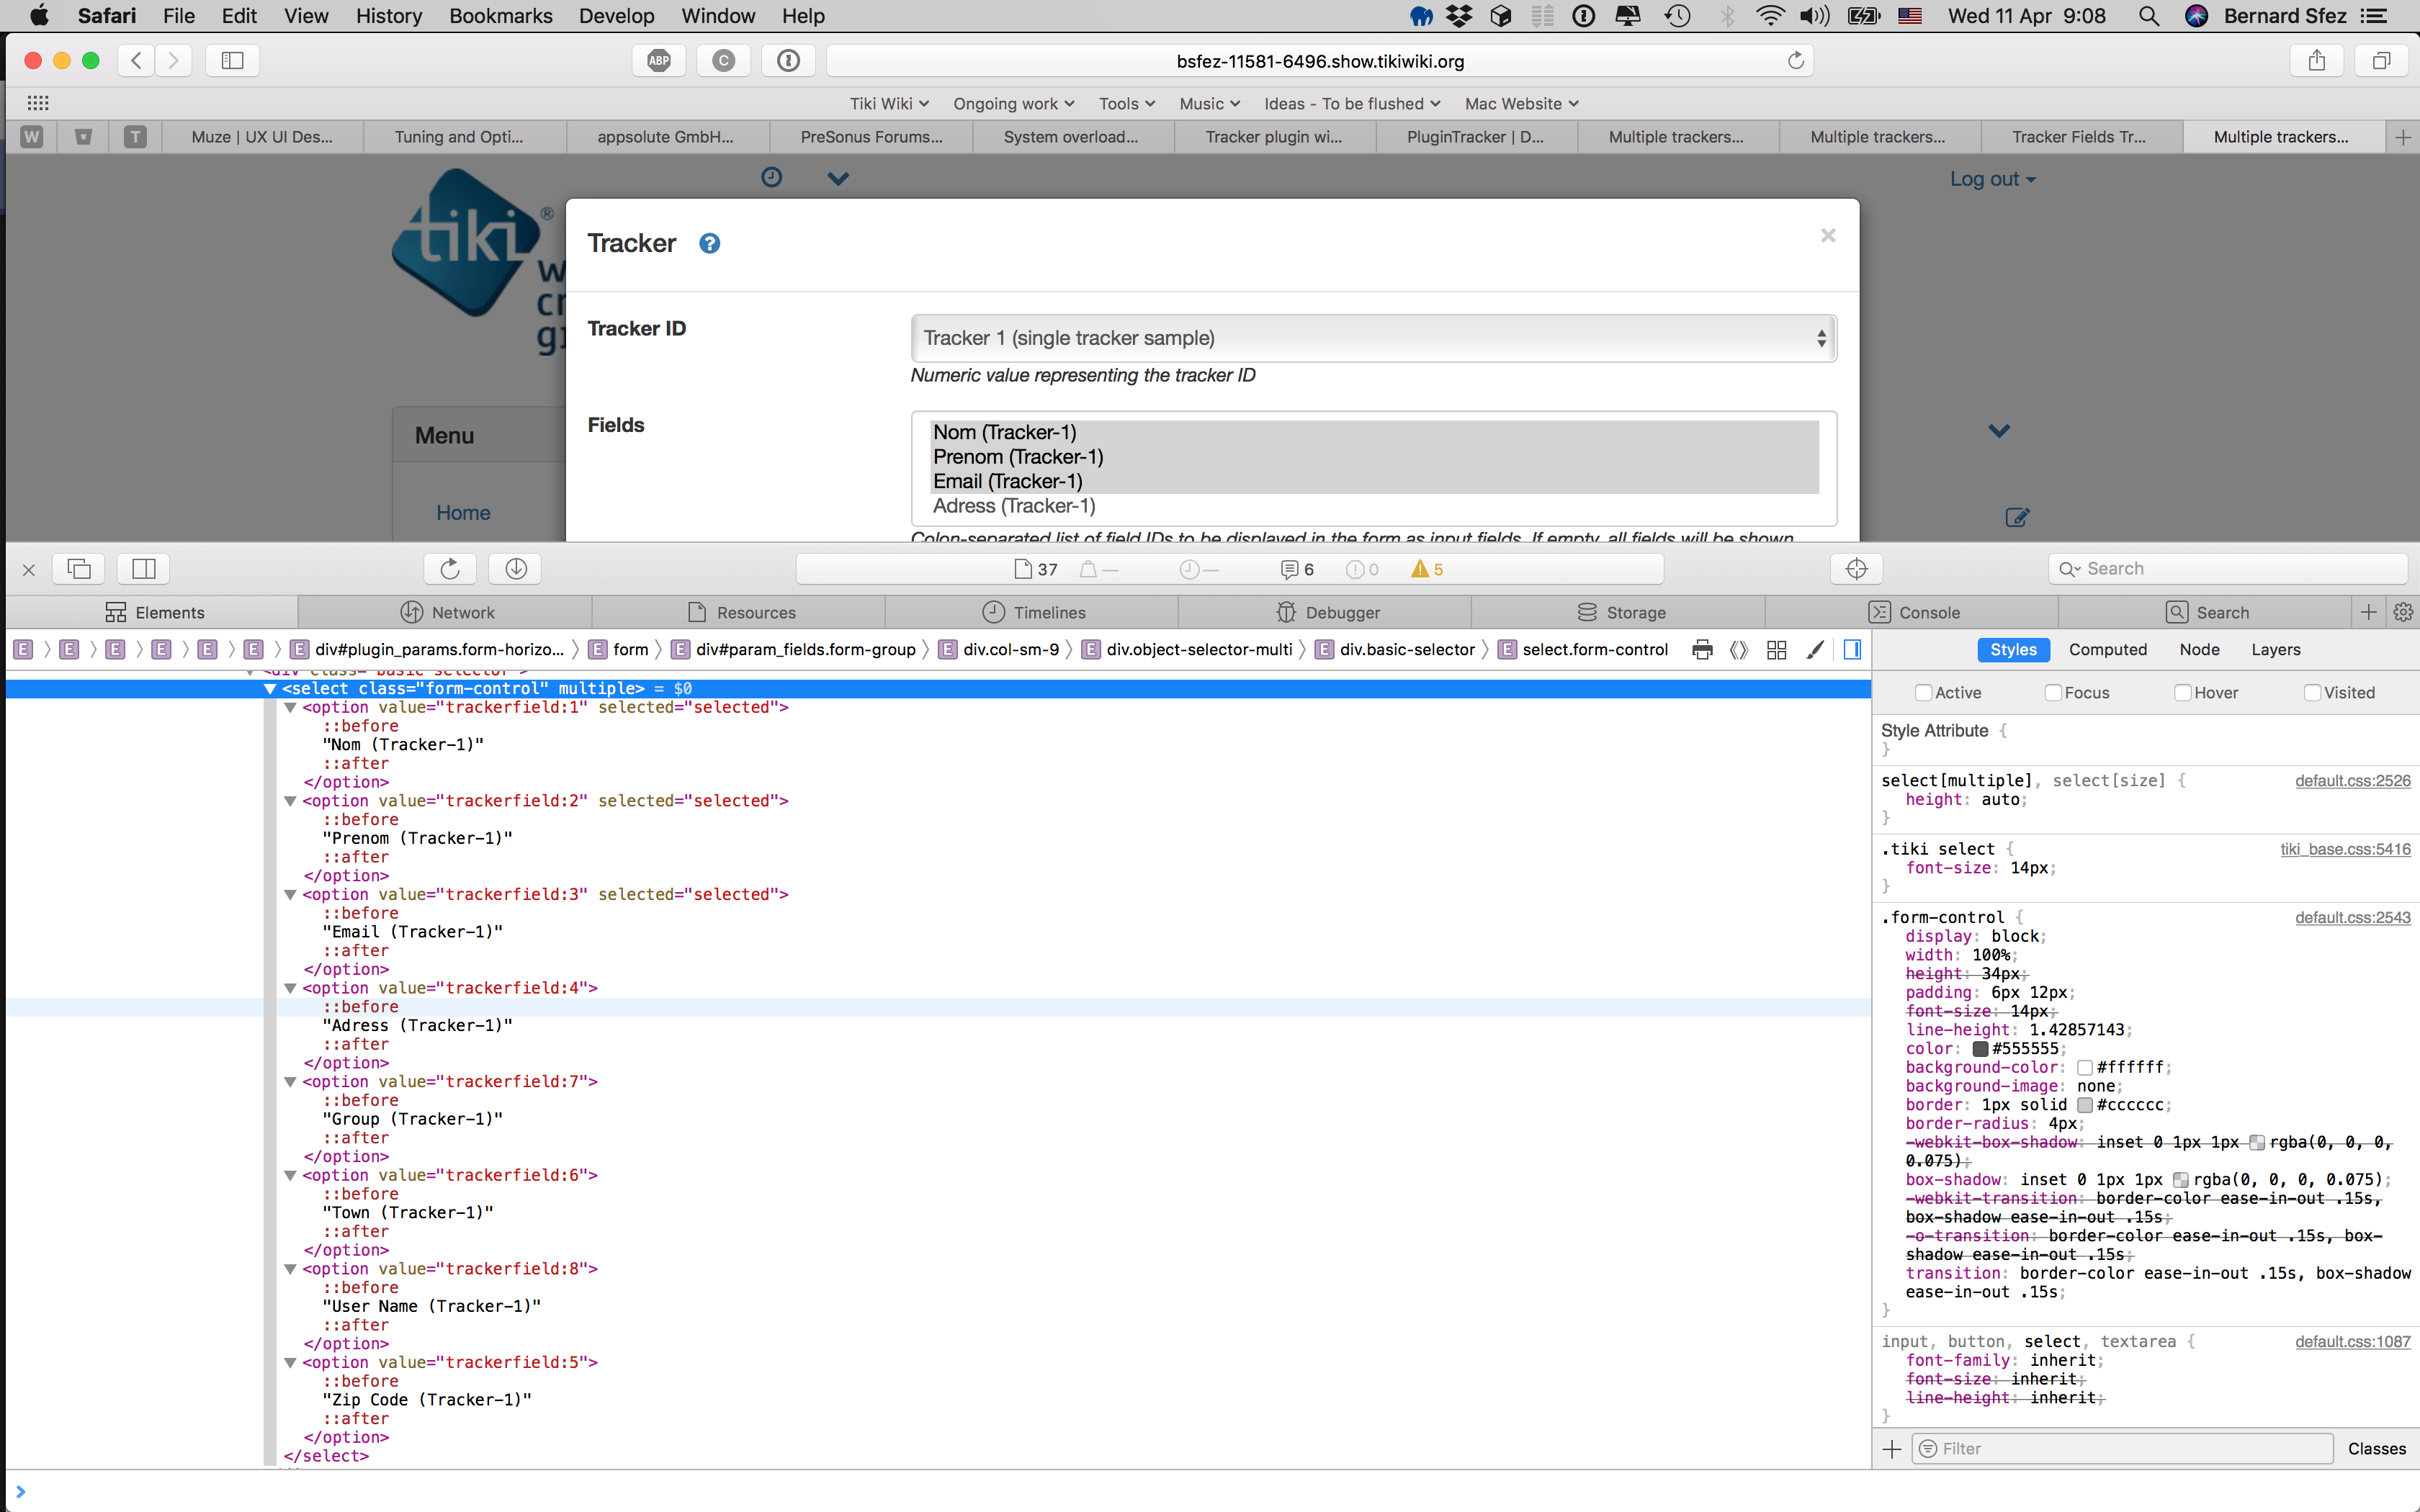Click the print styles printer icon
2420x1512 pixels.
[1702, 650]
